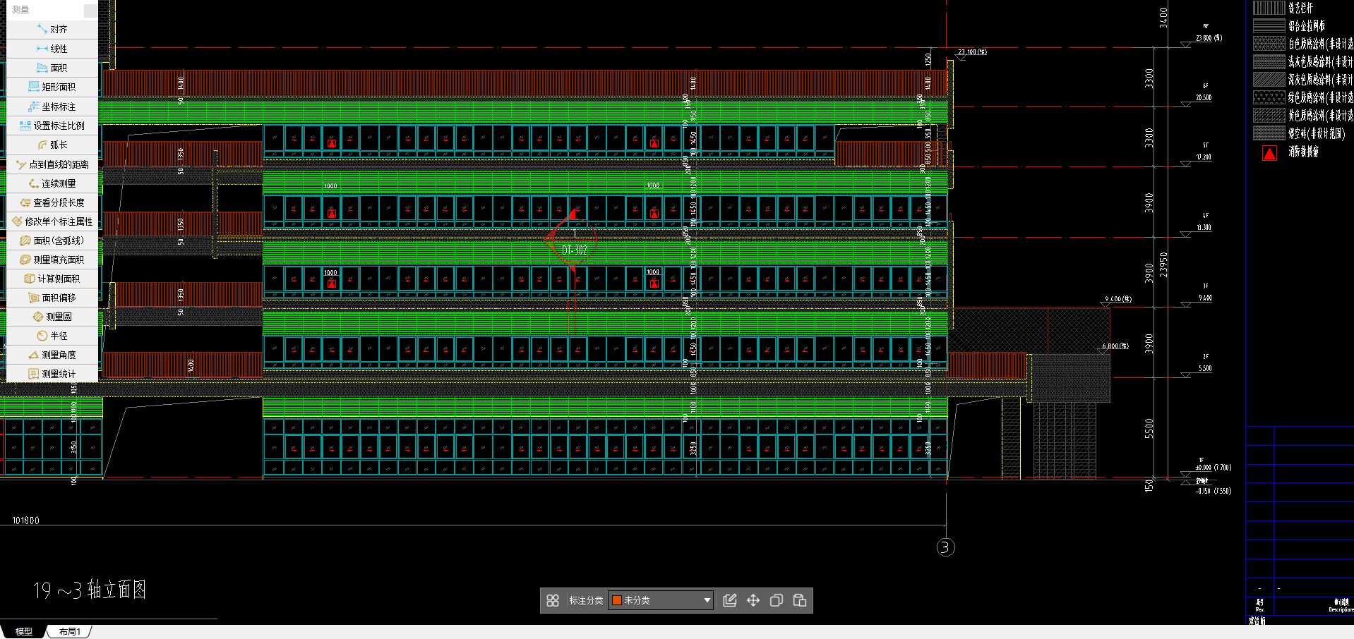The image size is (1354, 639).
Task: Click the 标注分类 label in bottom toolbar
Action: click(586, 600)
